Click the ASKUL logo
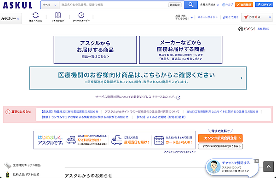276x178 pixels. tap(17, 5)
